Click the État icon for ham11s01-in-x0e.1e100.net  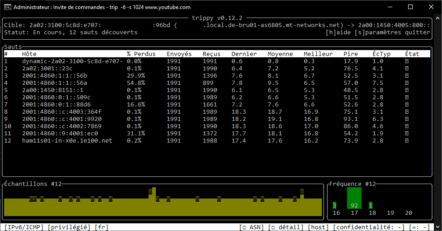pos(407,141)
